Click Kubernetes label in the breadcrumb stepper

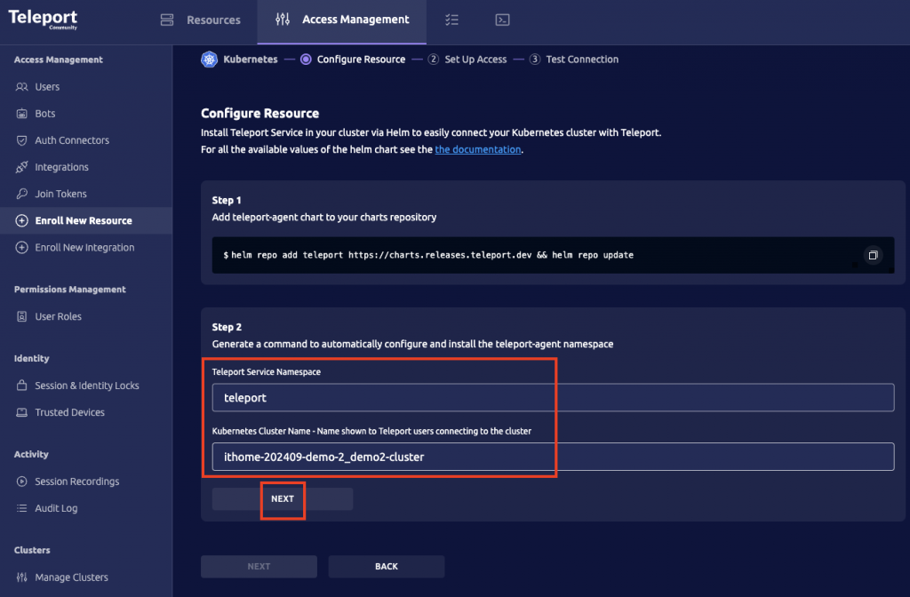251,60
